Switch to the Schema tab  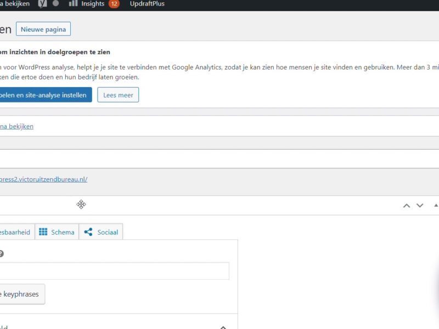(57, 232)
